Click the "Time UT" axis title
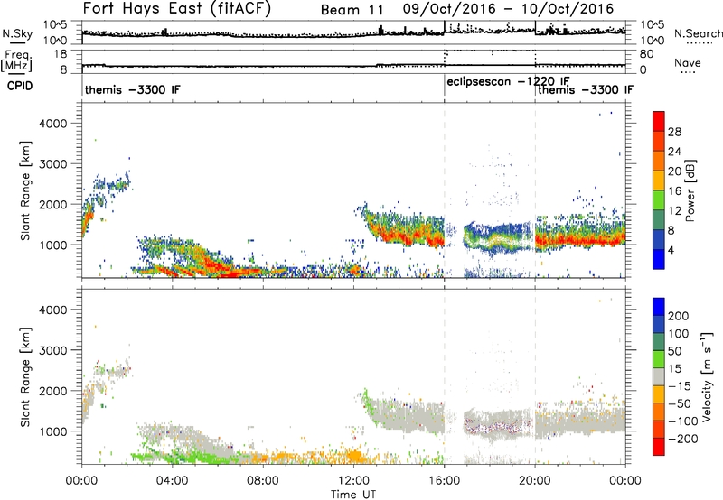Image resolution: width=723 pixels, height=500 pixels. coord(353,495)
